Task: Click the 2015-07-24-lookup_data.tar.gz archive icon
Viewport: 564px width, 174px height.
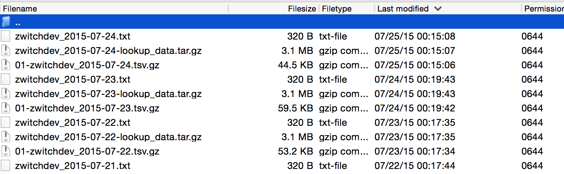Action: 6,51
